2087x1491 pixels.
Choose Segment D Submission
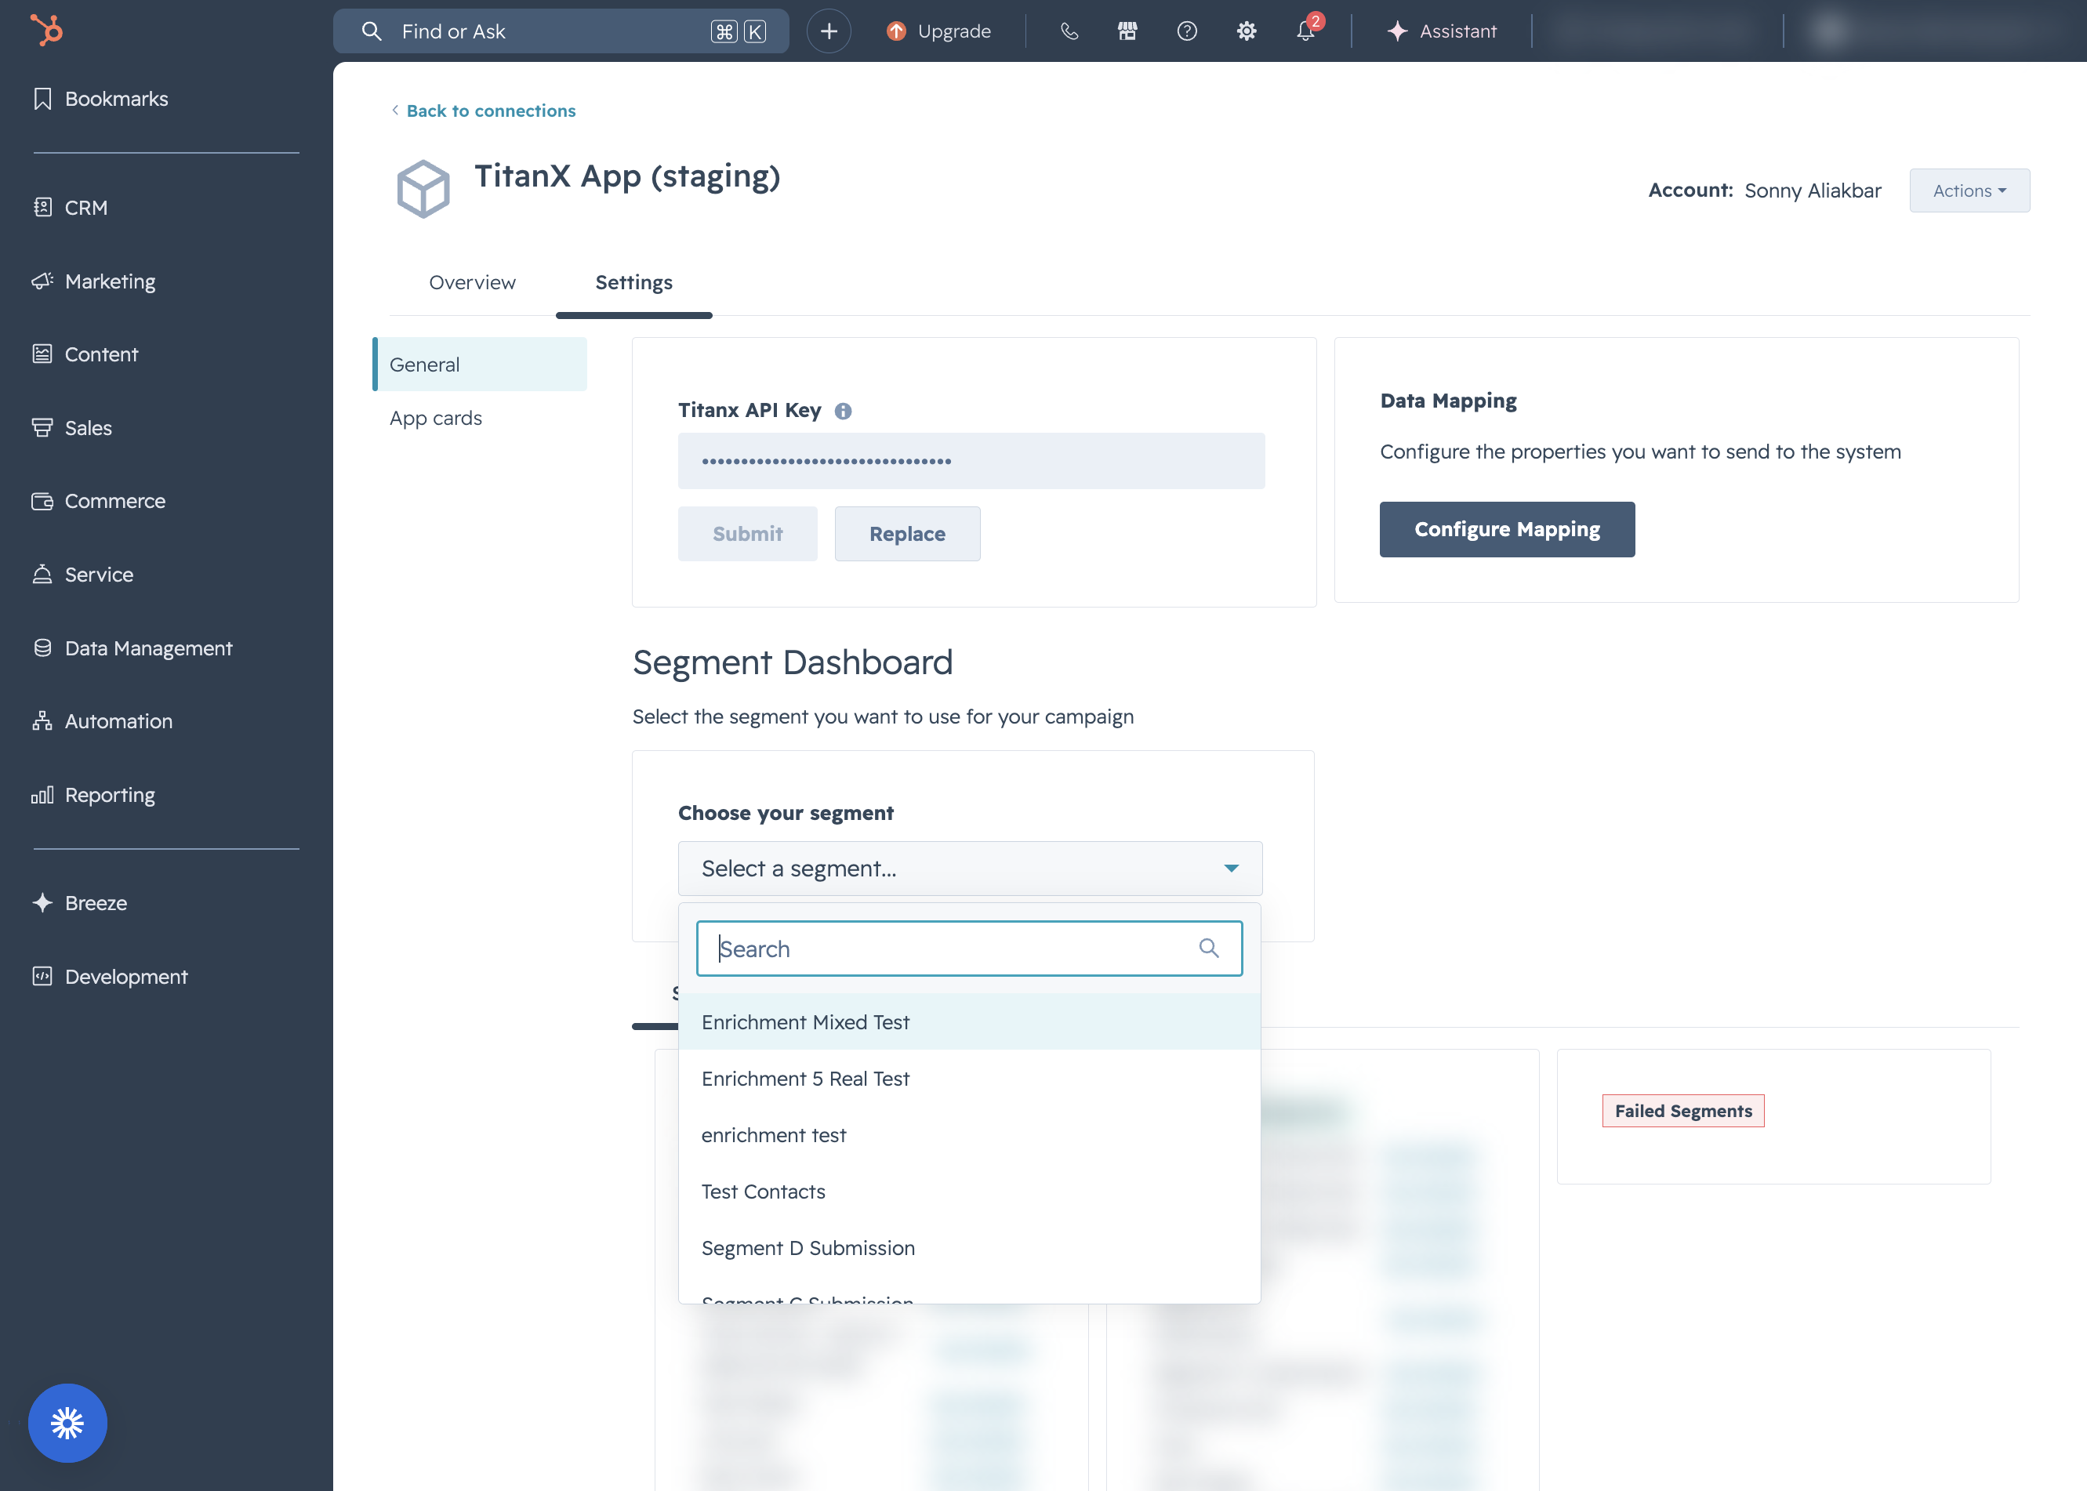pyautogui.click(x=970, y=1248)
